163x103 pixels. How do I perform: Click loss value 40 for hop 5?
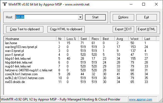coord(68,59)
